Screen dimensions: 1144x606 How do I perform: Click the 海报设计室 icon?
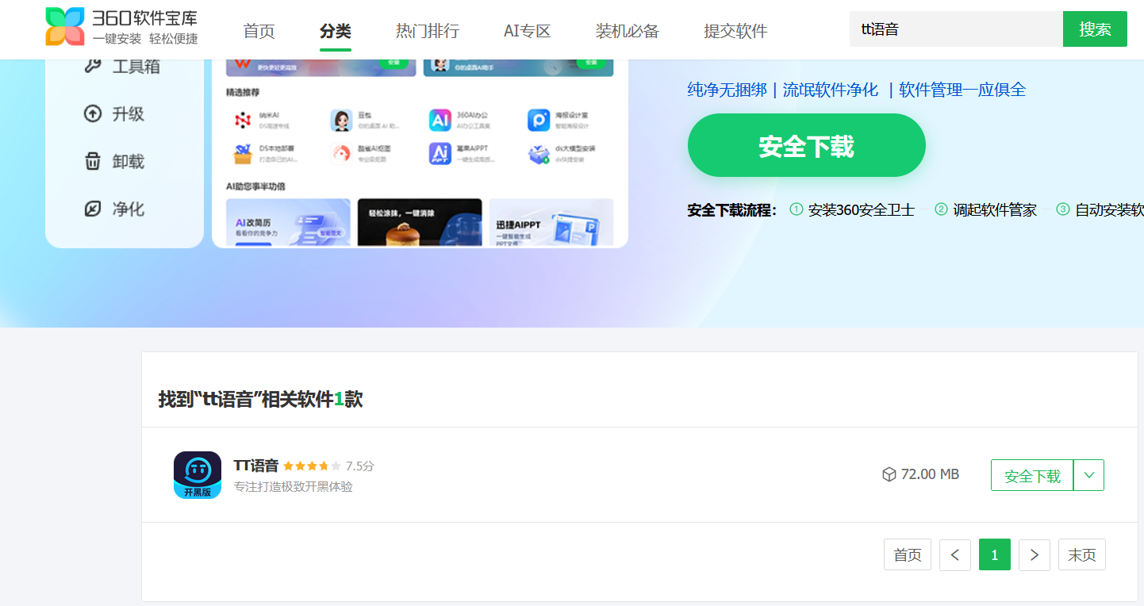coord(539,120)
